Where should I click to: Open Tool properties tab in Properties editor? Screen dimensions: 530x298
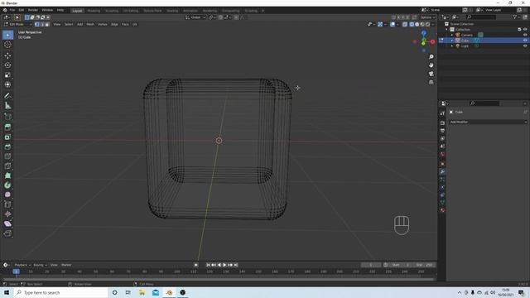pos(442,113)
